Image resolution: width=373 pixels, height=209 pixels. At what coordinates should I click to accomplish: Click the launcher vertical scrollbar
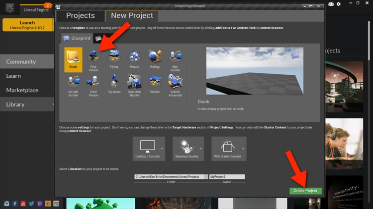point(369,40)
